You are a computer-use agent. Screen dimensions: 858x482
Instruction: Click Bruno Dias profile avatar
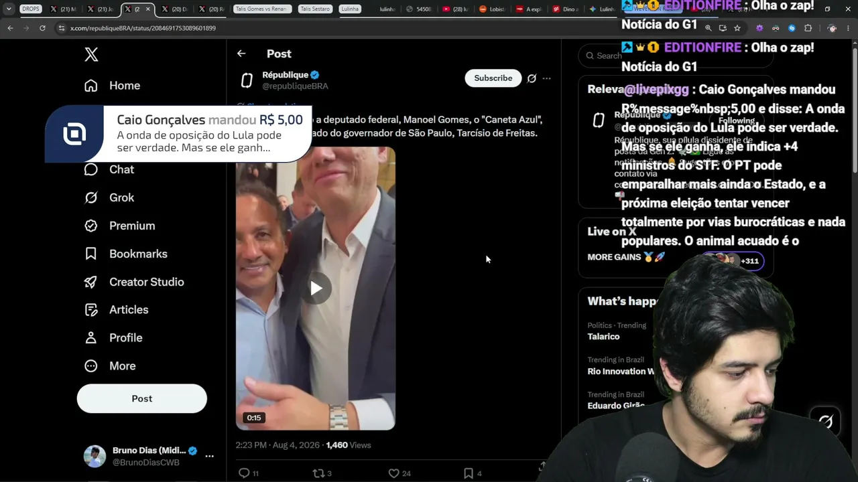pyautogui.click(x=95, y=456)
